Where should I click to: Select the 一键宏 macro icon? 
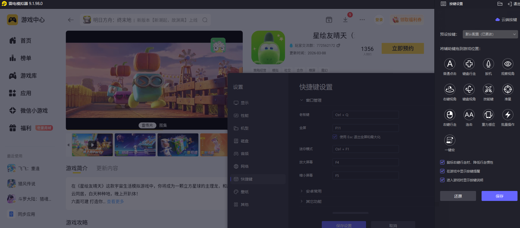(450, 140)
